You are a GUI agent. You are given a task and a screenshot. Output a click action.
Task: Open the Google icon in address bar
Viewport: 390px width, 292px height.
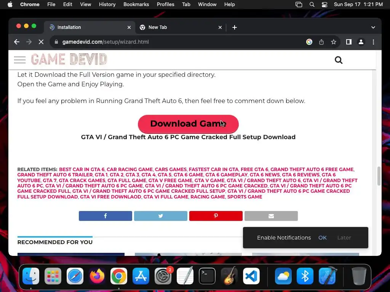click(309, 42)
